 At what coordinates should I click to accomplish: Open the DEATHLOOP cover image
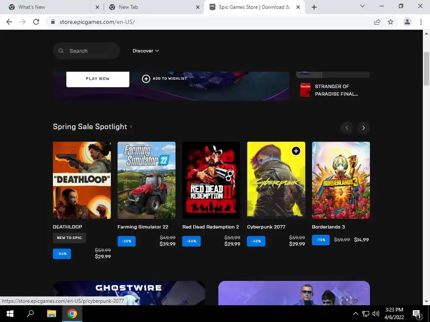(82, 180)
